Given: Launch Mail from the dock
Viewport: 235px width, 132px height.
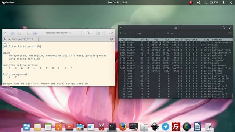Looking at the screenshot, I should coord(37,127).
